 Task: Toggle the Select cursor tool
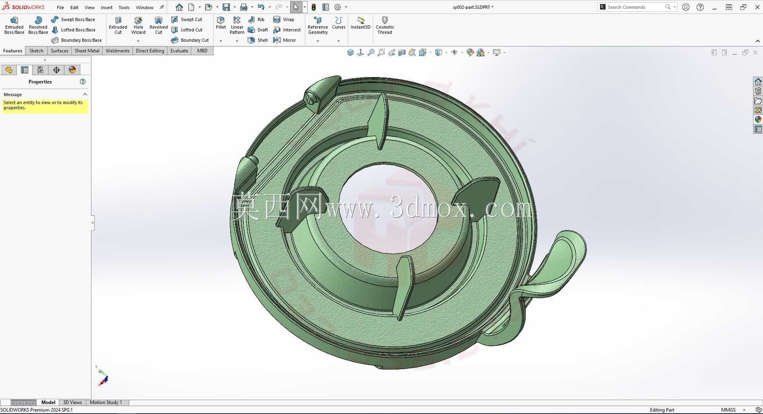click(x=296, y=7)
